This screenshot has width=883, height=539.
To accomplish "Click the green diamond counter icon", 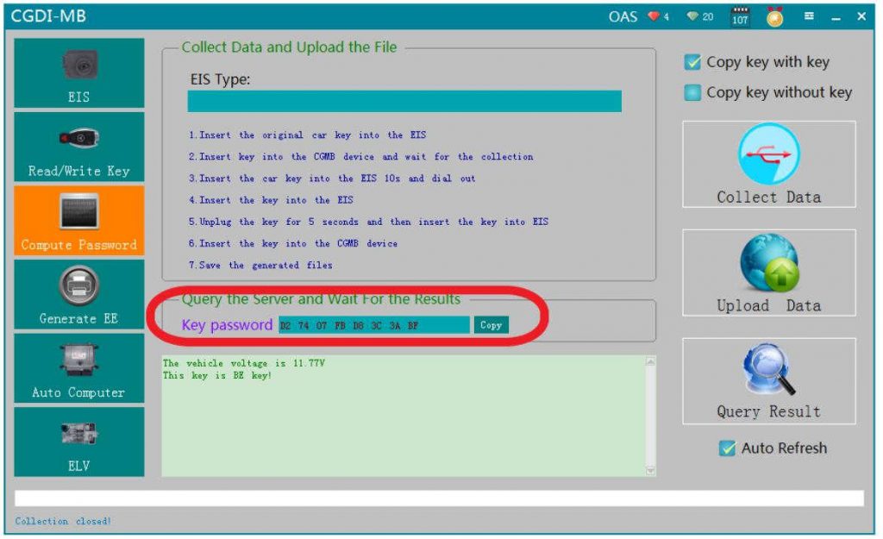I will [692, 16].
